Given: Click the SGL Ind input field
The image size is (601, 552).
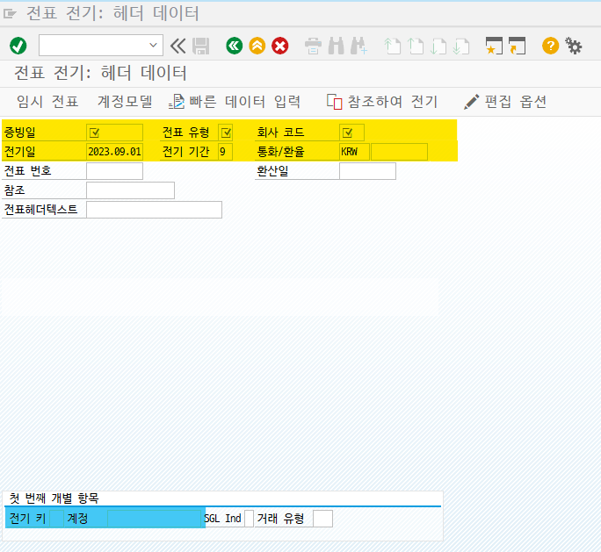Looking at the screenshot, I should [249, 519].
